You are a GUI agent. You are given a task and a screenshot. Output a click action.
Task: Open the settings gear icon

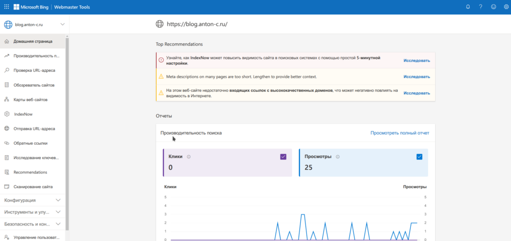506,7
